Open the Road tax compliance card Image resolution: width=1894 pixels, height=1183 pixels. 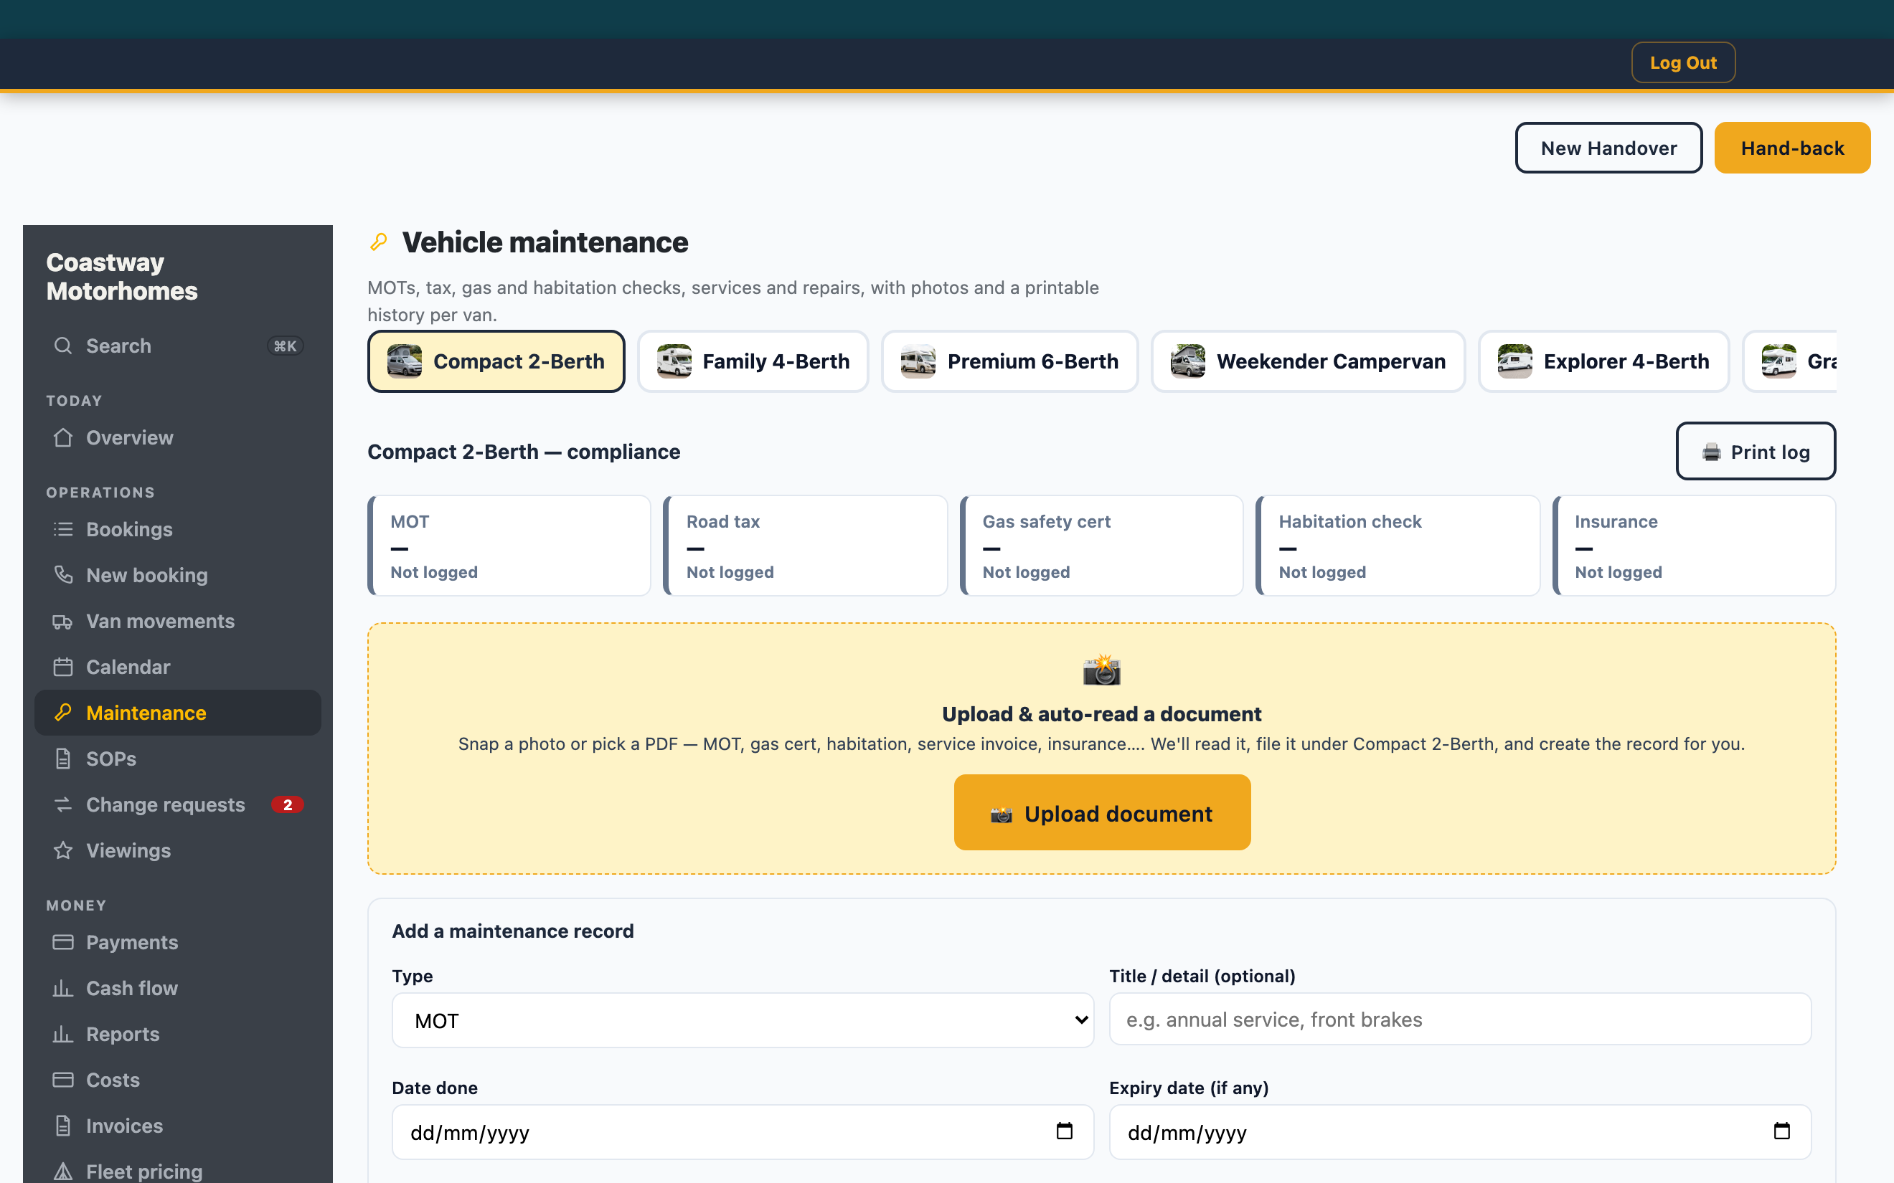click(806, 546)
